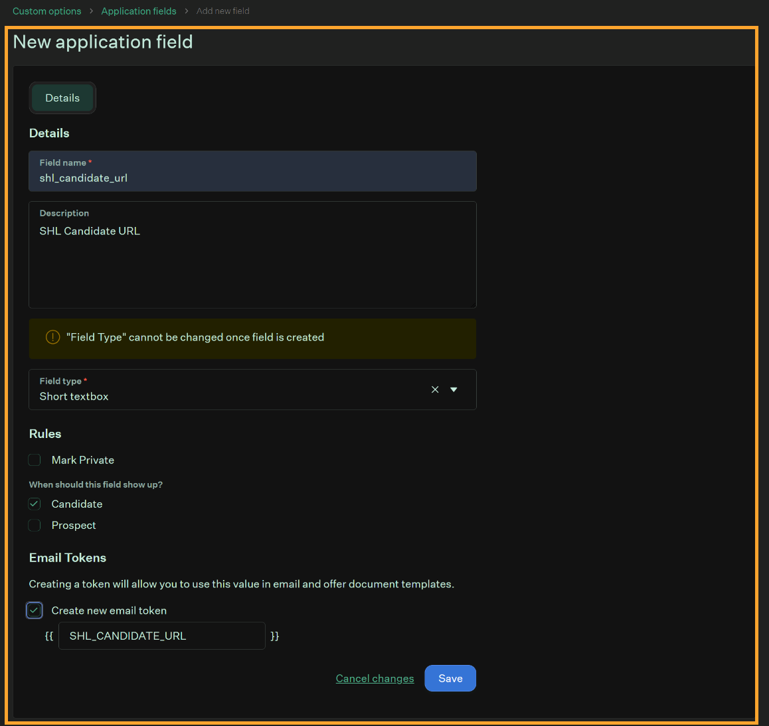Open the Short textbox field type combo box
This screenshot has width=769, height=726.
pos(252,390)
